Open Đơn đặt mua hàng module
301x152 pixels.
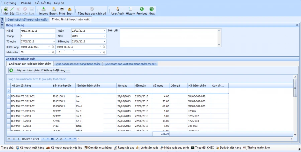[98, 148]
